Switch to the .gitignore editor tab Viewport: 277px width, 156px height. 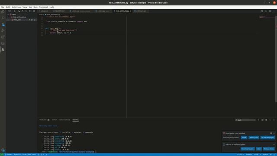[x=45, y=11]
